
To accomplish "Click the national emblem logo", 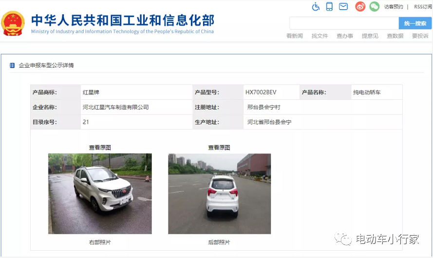I will [x=13, y=23].
